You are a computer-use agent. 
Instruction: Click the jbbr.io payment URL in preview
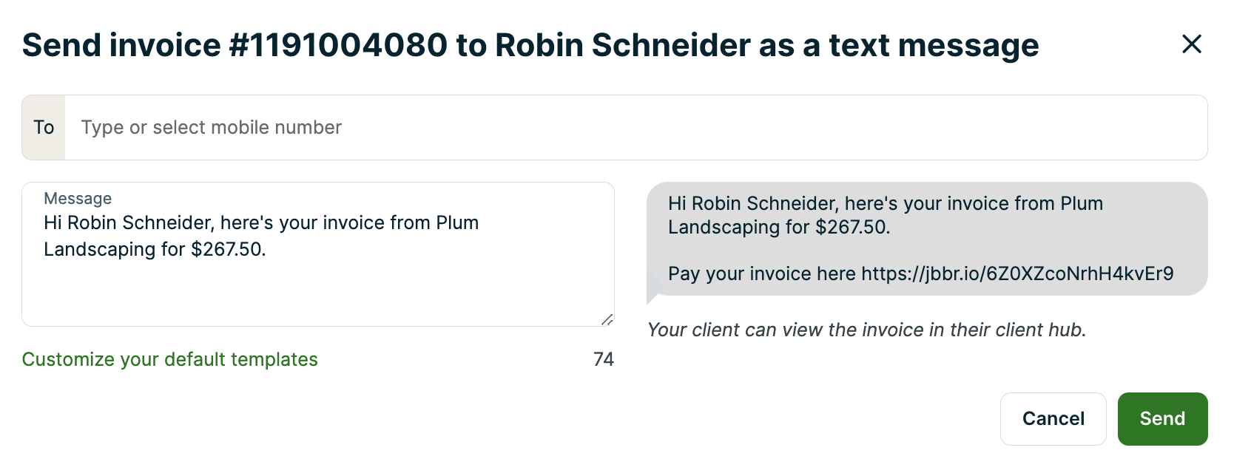(1017, 274)
